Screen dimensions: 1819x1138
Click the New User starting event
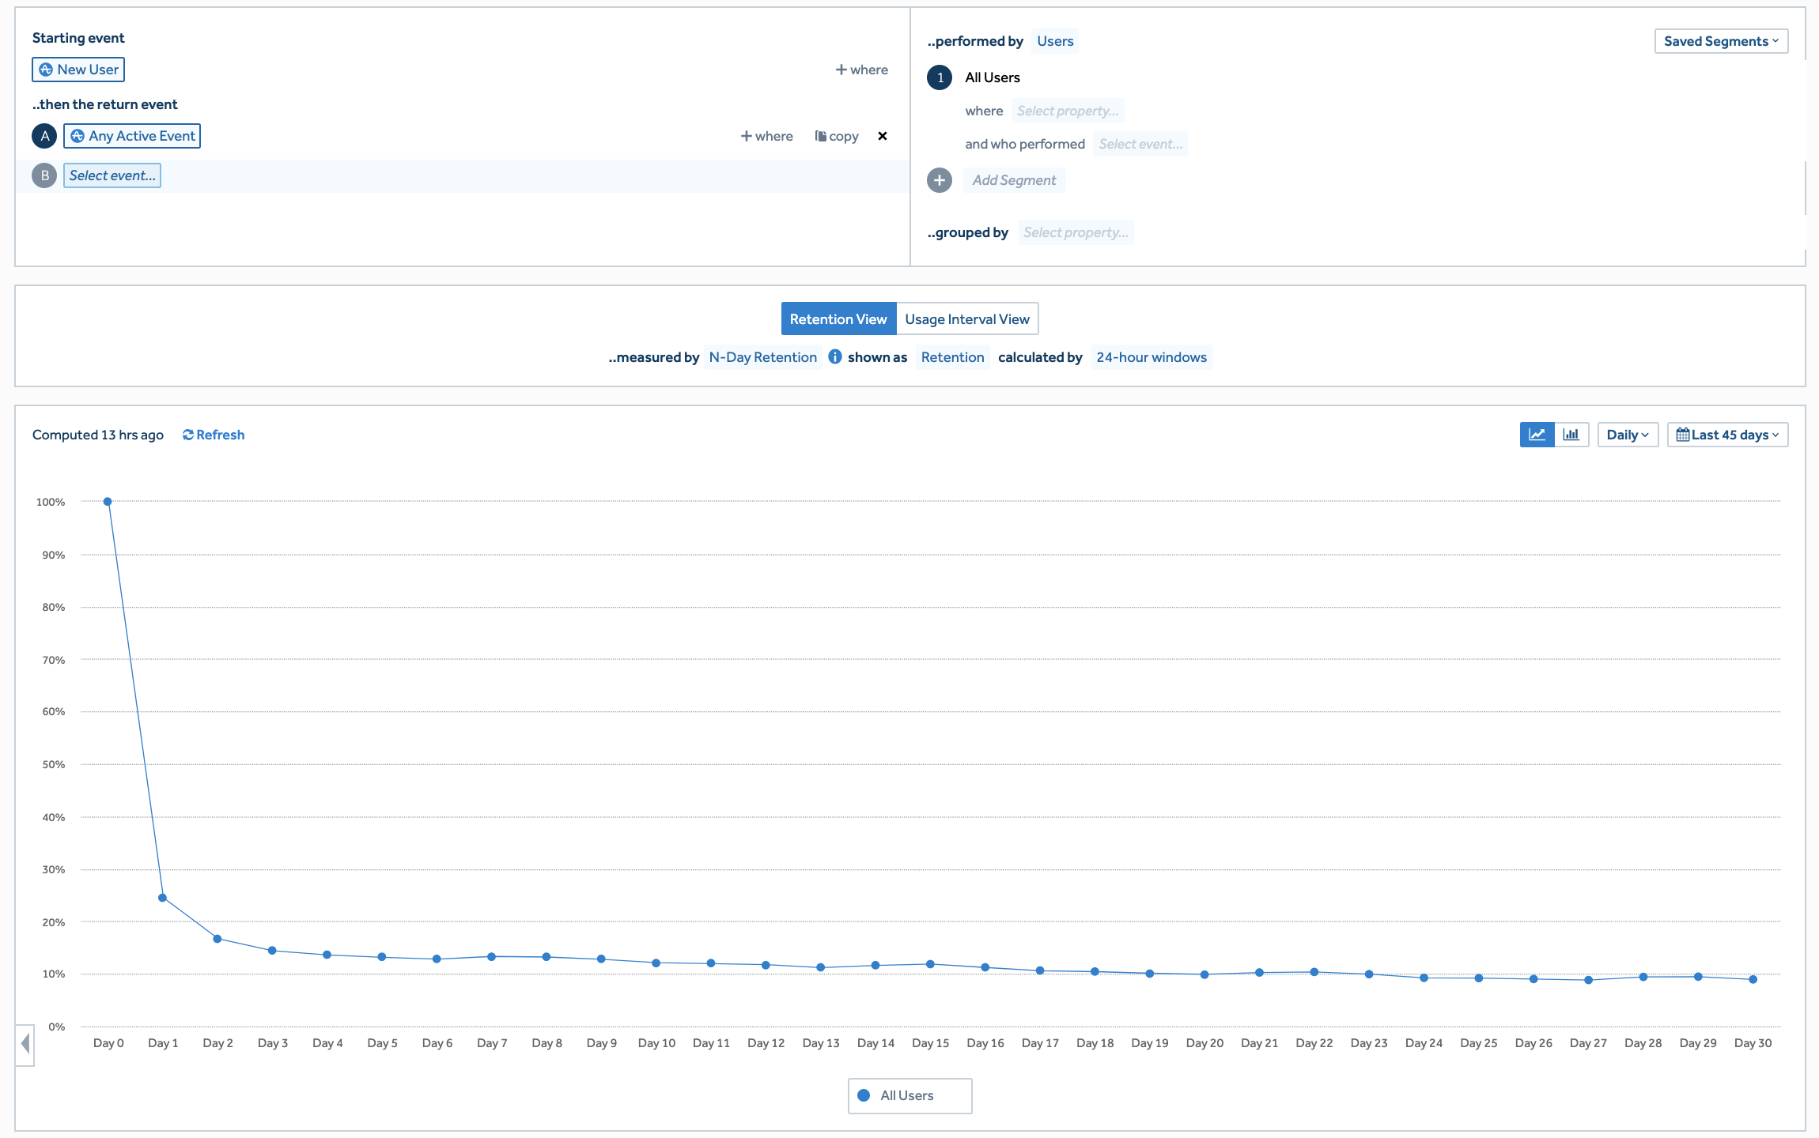[78, 70]
